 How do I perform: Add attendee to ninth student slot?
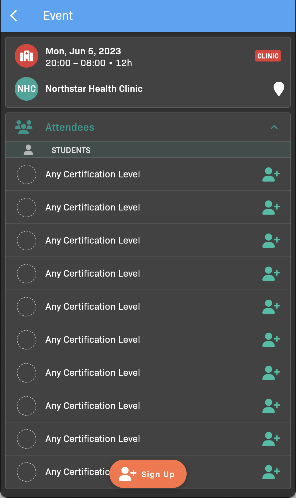(271, 439)
